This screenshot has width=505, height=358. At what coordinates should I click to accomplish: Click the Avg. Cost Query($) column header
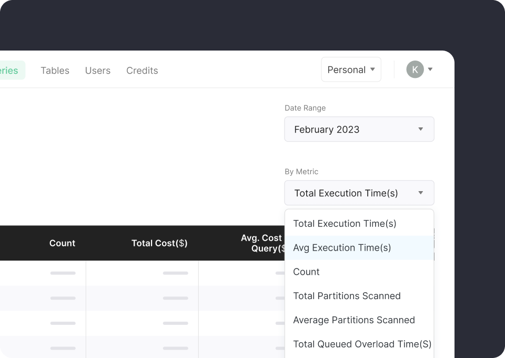point(261,243)
